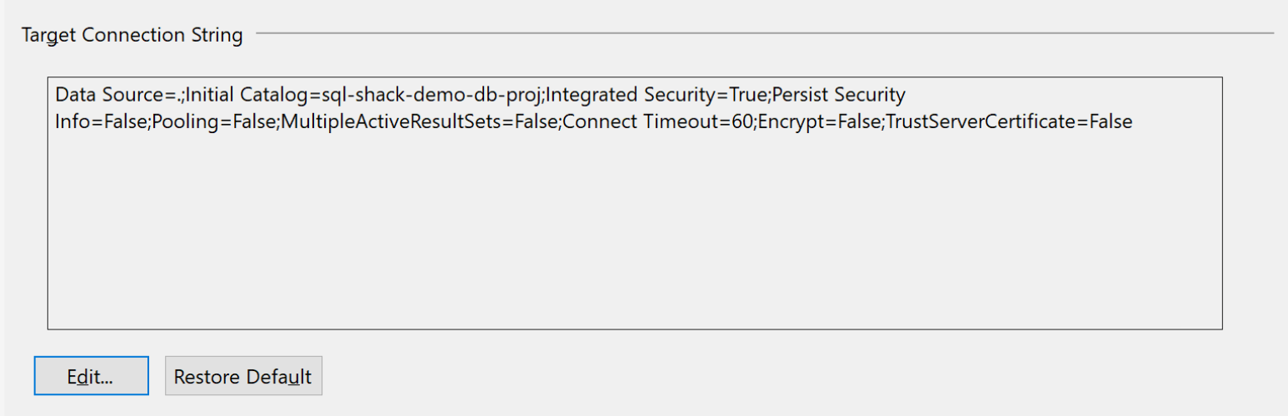Click the 'TrustServerCertificate' keyword
The width and height of the screenshot is (1288, 416).
click(x=980, y=121)
